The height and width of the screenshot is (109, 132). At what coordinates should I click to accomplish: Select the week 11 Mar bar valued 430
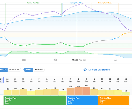[x=110, y=92]
